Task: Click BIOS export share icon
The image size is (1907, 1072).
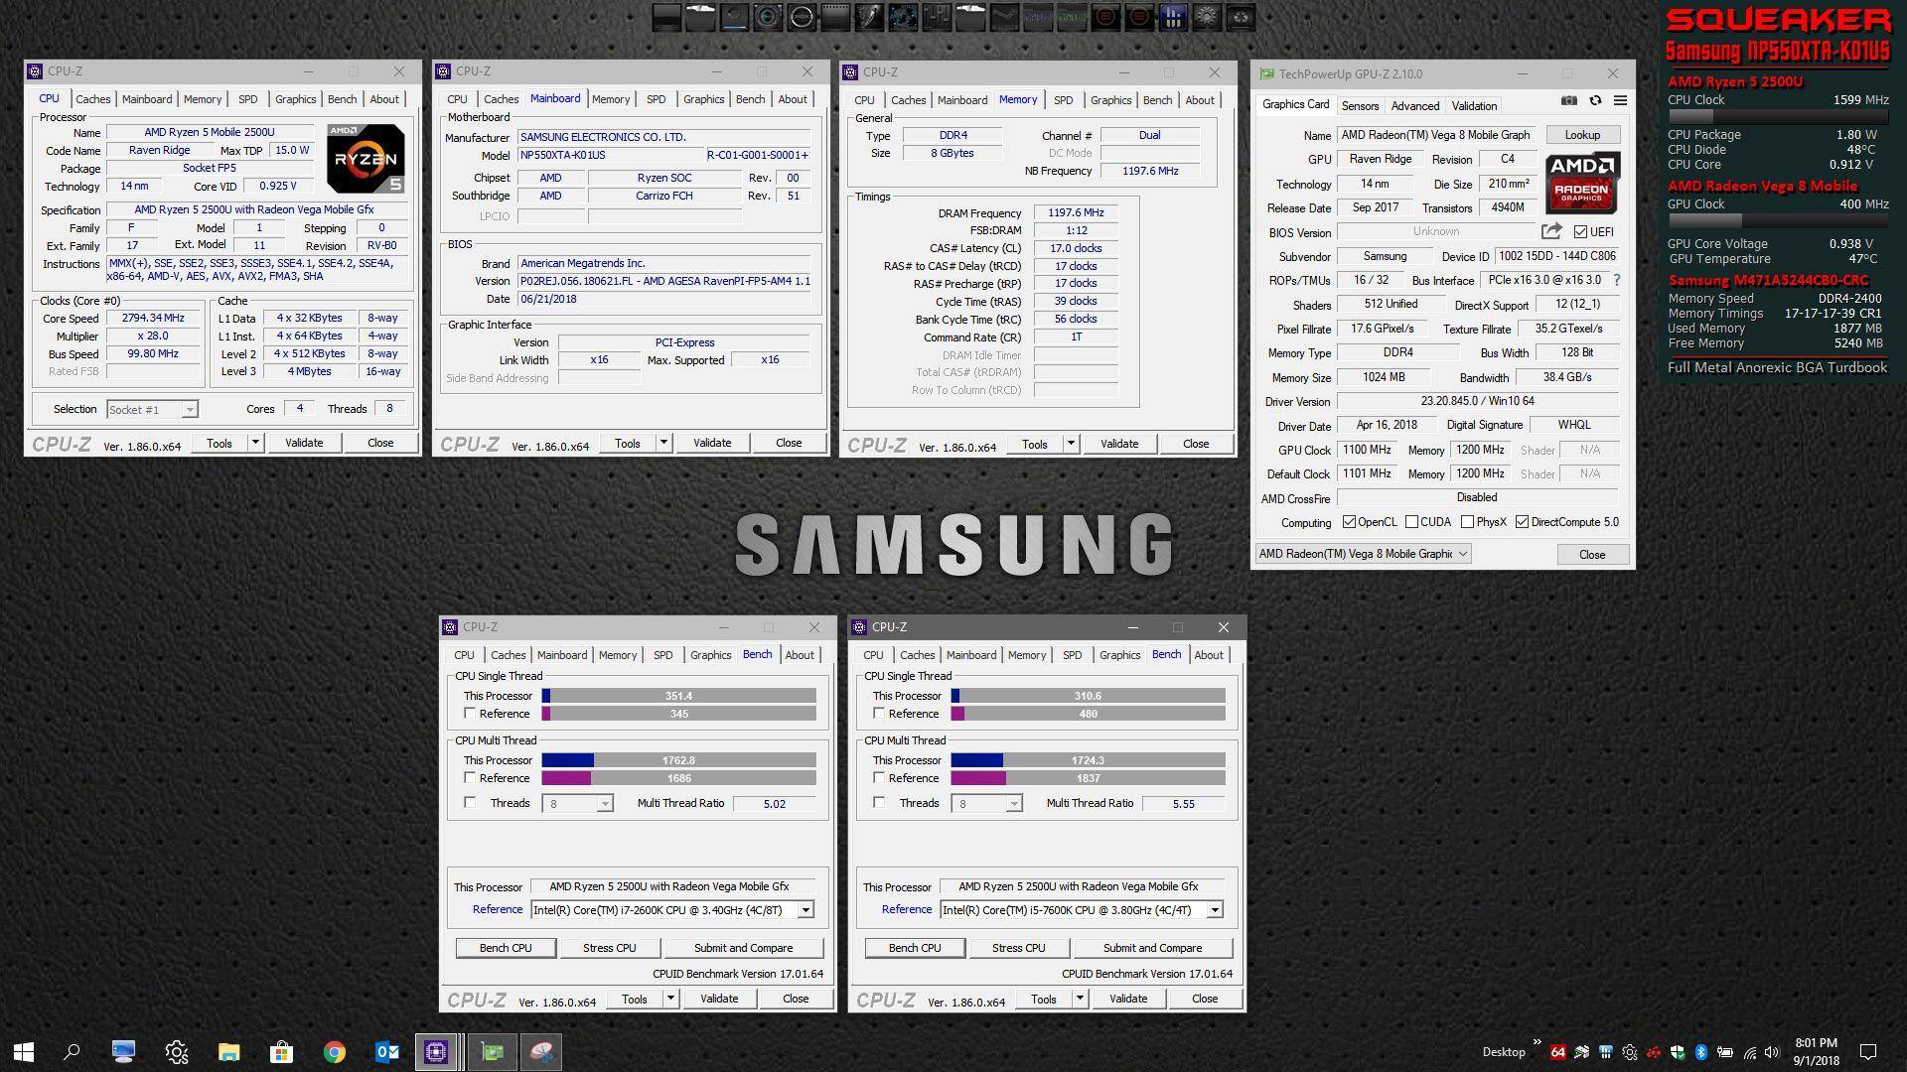Action: pyautogui.click(x=1550, y=231)
